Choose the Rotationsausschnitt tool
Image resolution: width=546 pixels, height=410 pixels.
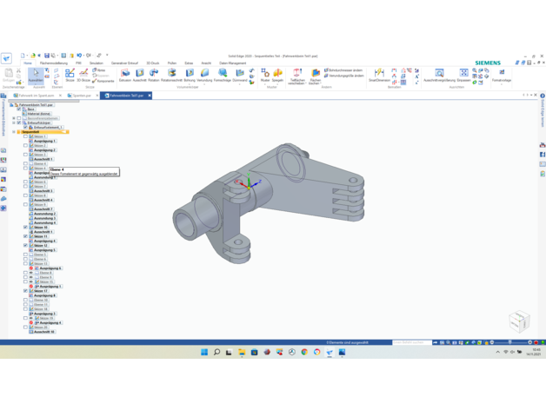(172, 75)
